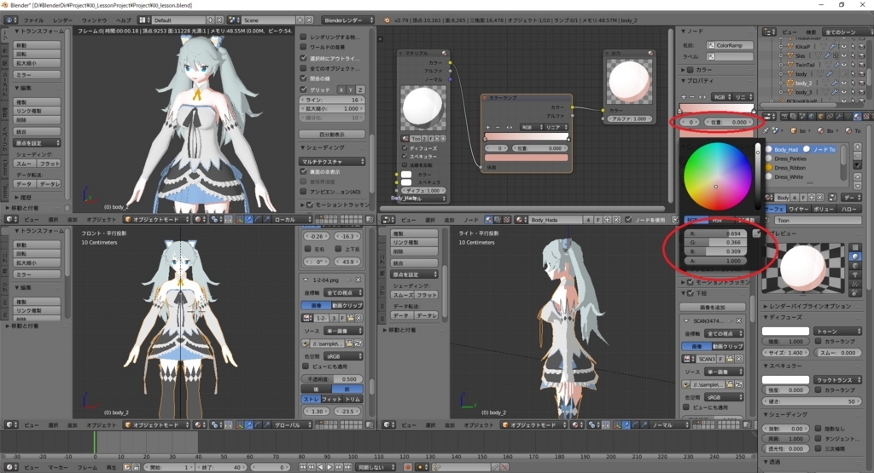
Task: Toggle the 関係の線 checkbox
Action: 304,78
